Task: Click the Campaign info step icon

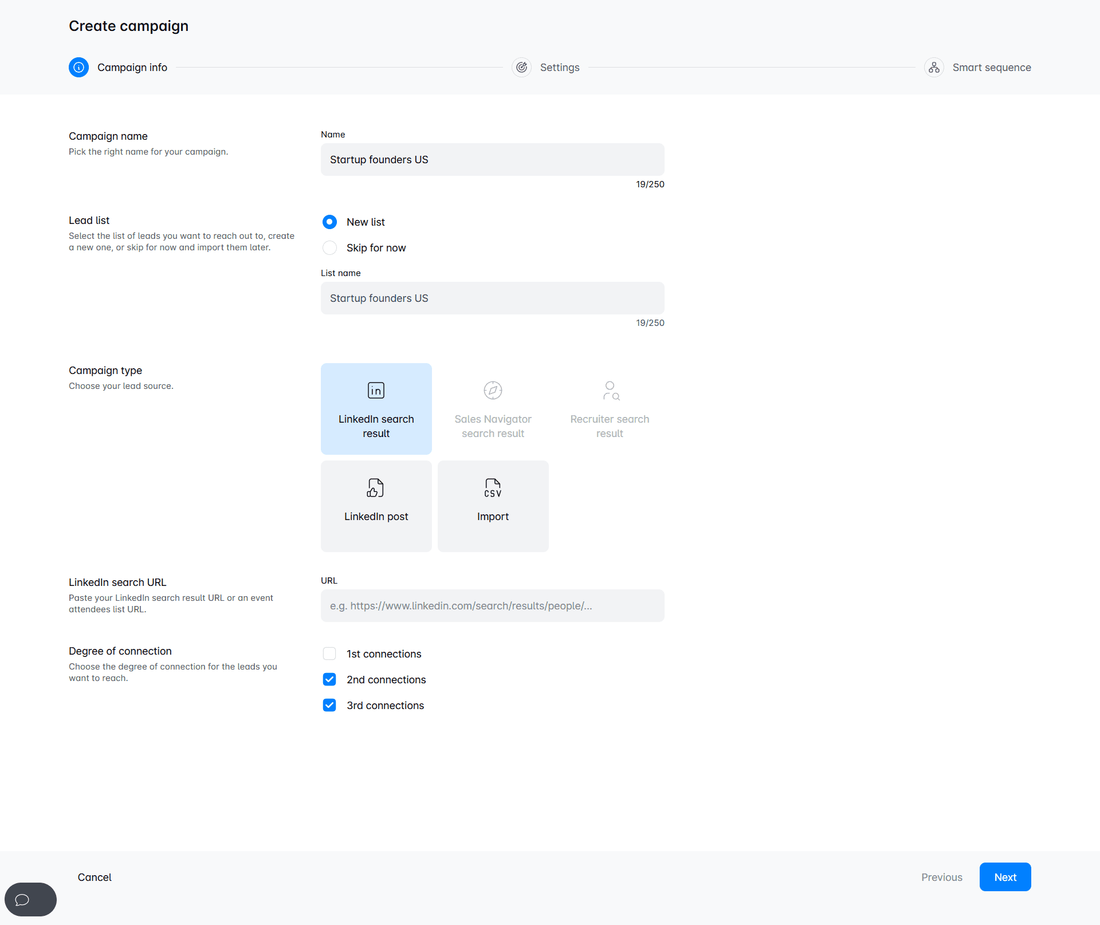Action: pos(78,68)
